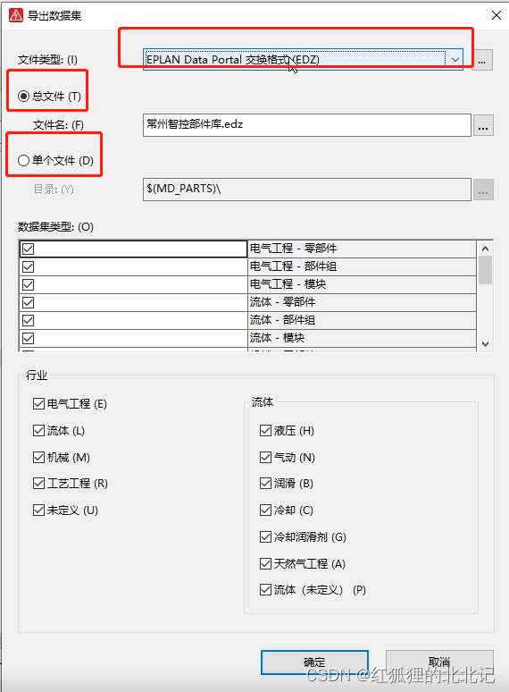Toggle the 机械 (M) checkbox
Screen dimensions: 509x692
(38, 457)
